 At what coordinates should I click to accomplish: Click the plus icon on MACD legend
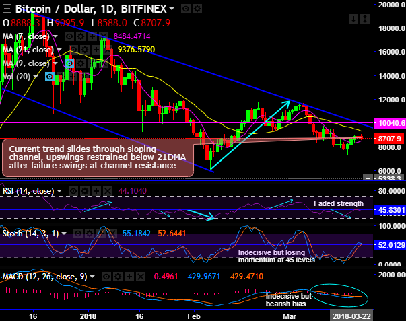(129, 277)
